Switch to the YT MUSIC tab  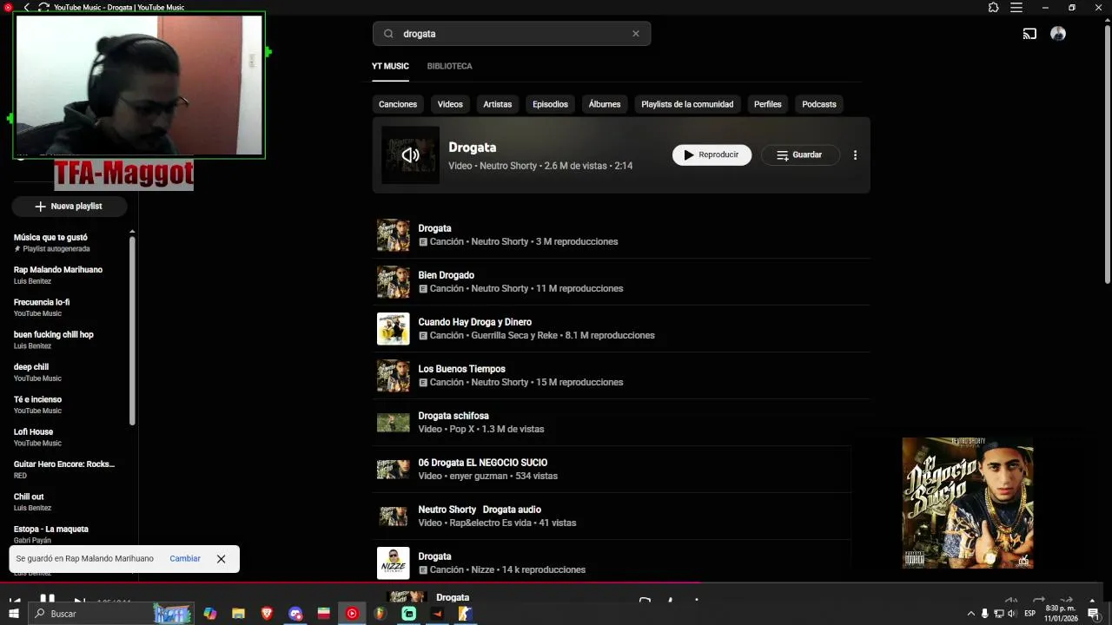[x=390, y=66]
